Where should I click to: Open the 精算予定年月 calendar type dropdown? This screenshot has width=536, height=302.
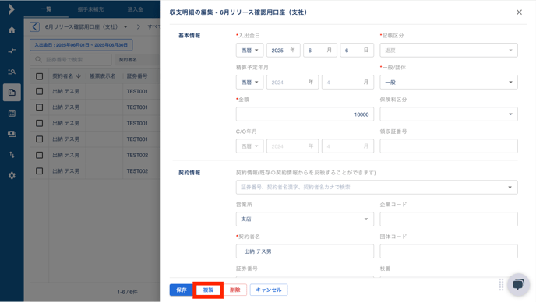pyautogui.click(x=249, y=83)
